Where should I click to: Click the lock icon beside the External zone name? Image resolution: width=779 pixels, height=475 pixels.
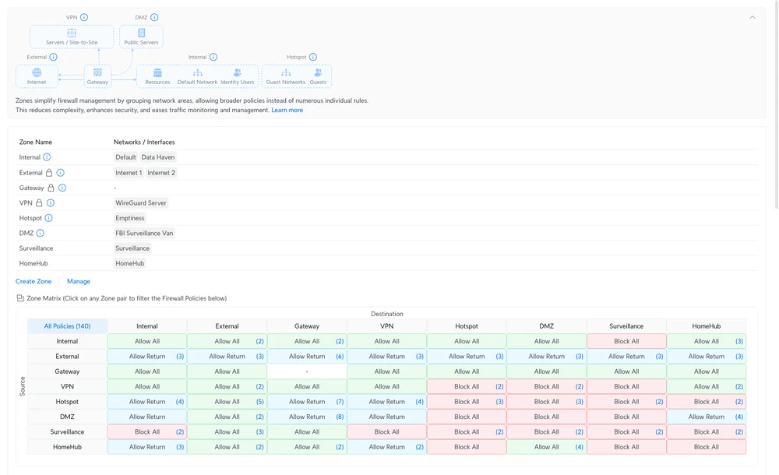[x=49, y=173]
